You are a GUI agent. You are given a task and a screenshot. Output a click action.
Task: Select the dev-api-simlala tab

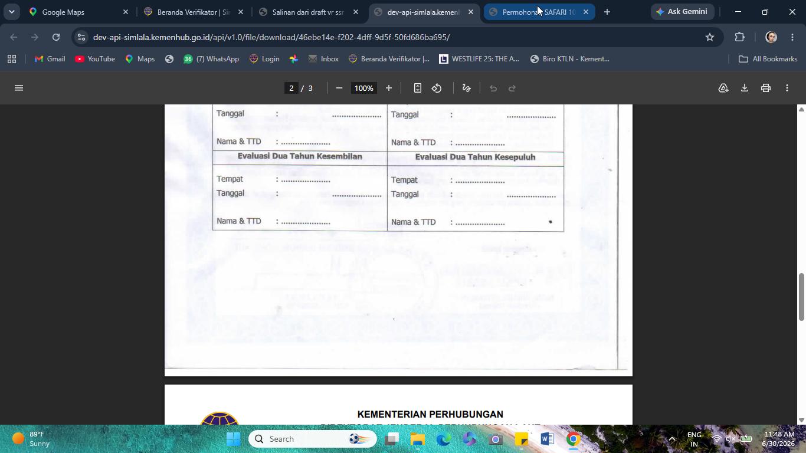423,12
